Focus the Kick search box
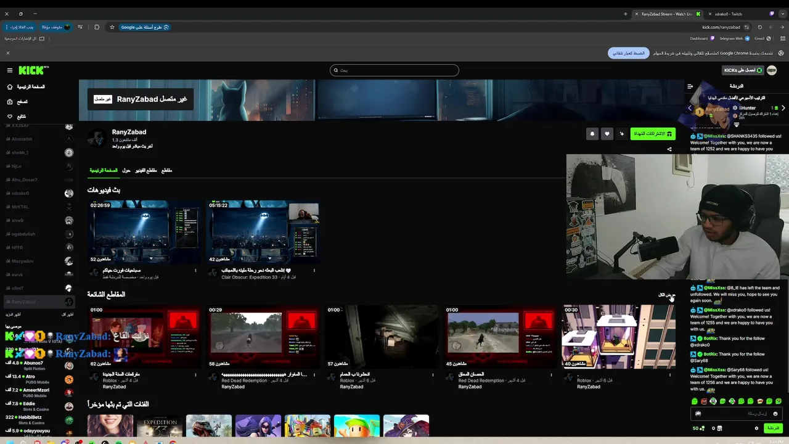The image size is (789, 444). pyautogui.click(x=394, y=70)
